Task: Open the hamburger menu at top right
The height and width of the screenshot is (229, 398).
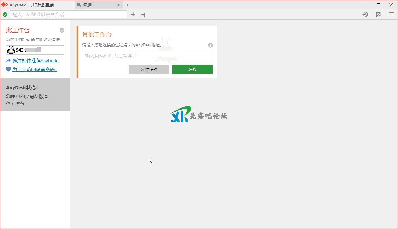Action: pos(391,14)
